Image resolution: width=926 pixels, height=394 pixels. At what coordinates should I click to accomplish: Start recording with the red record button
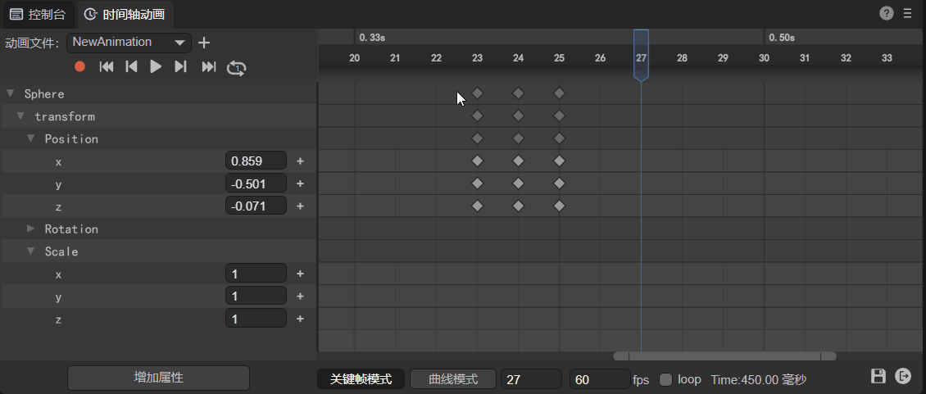[x=80, y=67]
